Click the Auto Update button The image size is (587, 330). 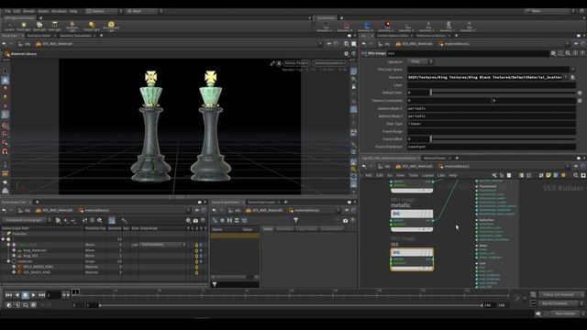[x=565, y=313]
